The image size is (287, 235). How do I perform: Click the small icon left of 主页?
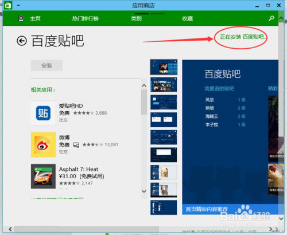tap(21, 18)
